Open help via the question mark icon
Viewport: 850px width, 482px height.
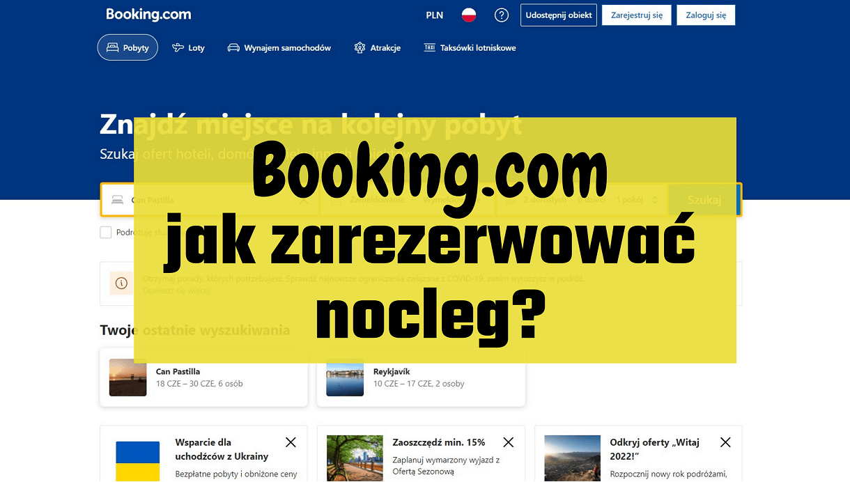click(502, 15)
